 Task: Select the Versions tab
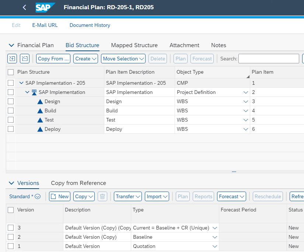[x=28, y=183]
